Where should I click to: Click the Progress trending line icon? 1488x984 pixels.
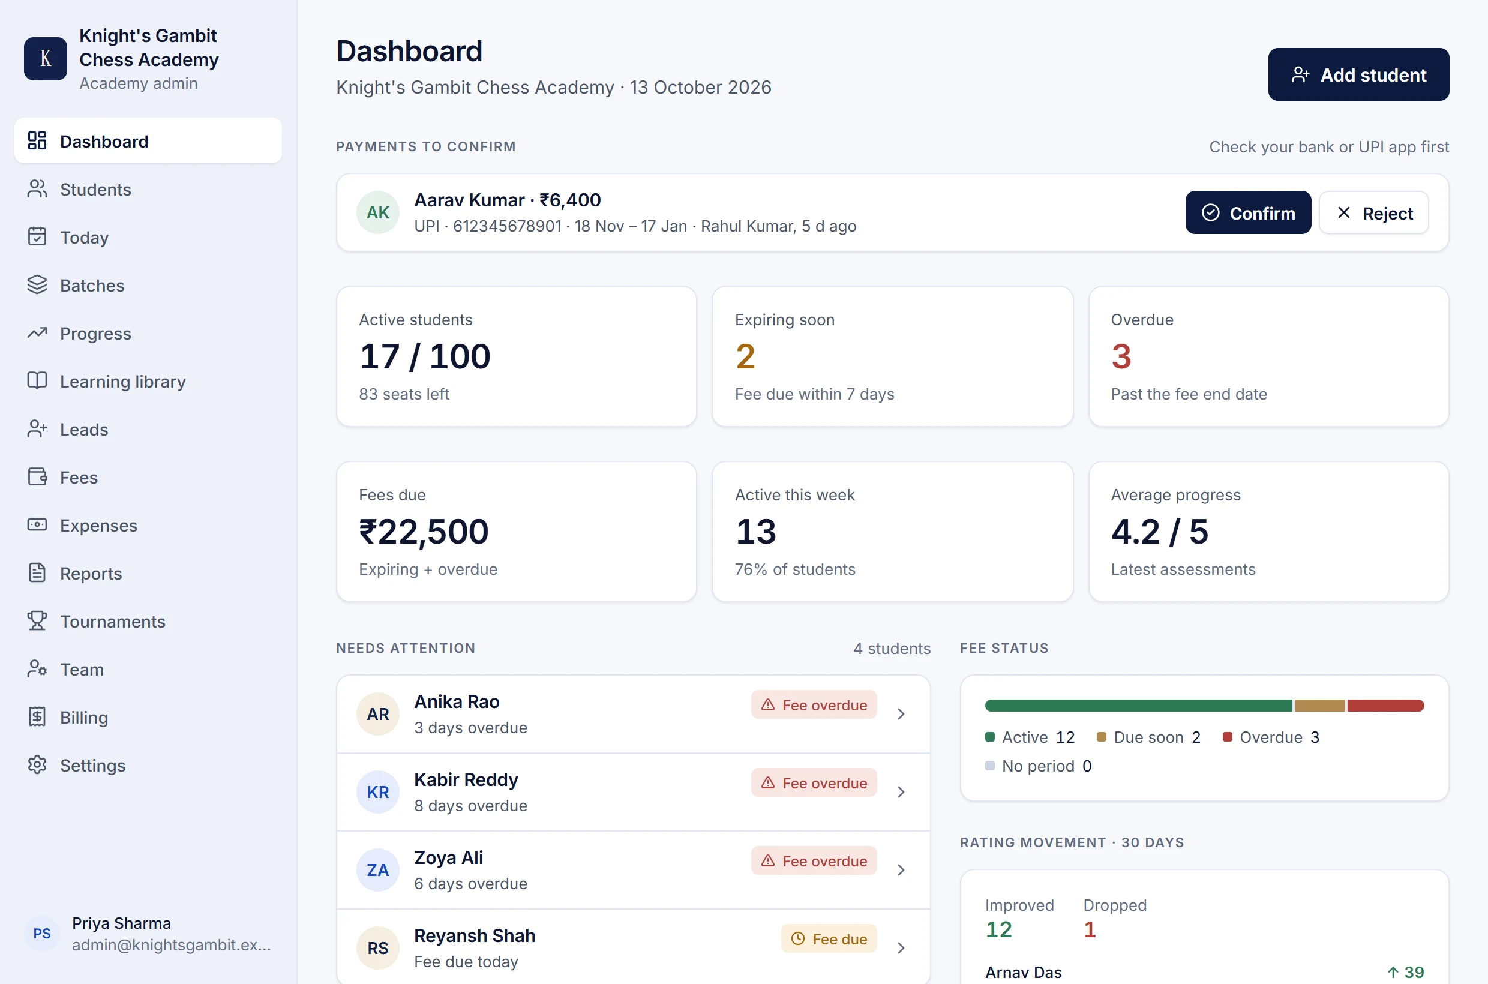(x=37, y=332)
